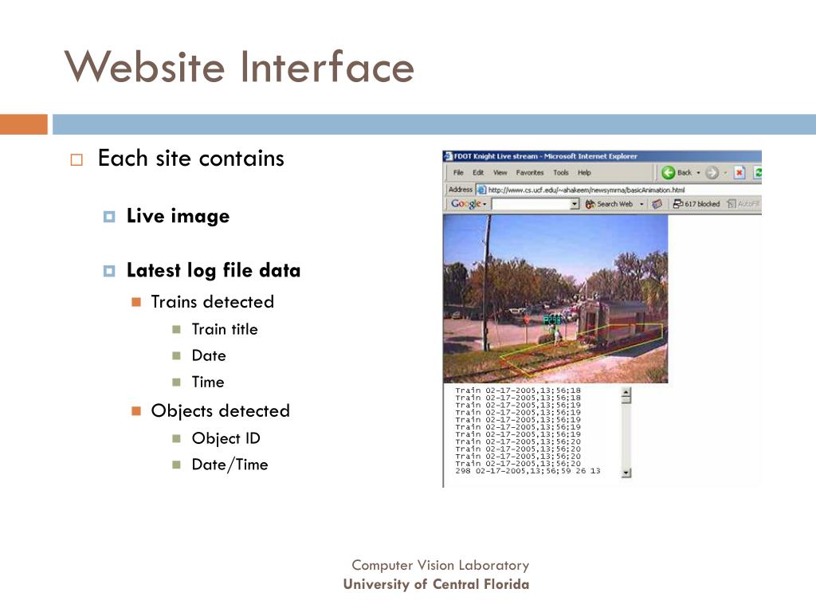Click the grayed AutoFill icon
Viewport: 816px width, 612px height.
732,204
